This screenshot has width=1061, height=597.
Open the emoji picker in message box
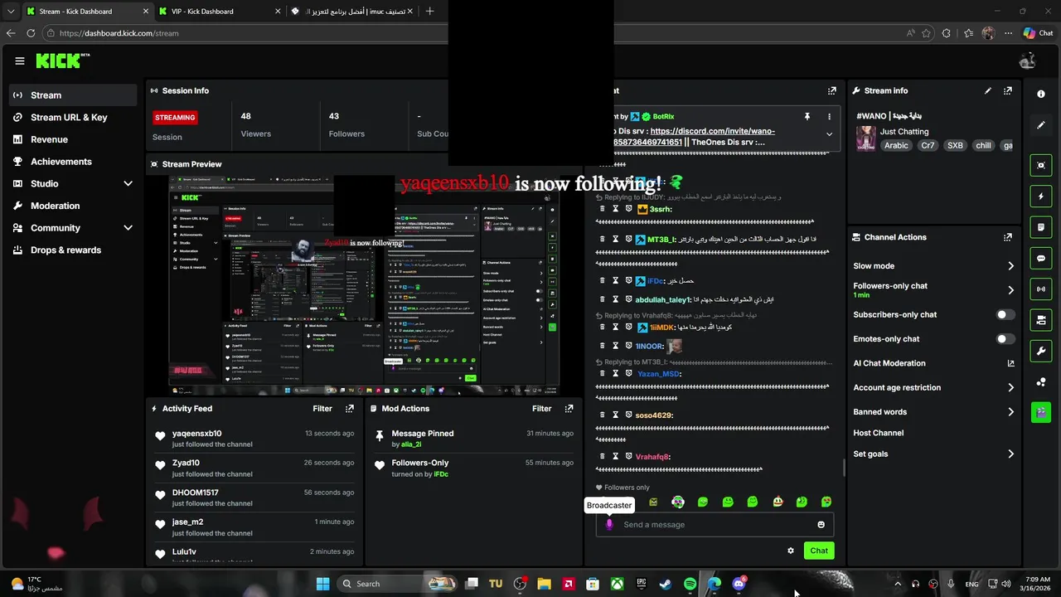(x=821, y=524)
